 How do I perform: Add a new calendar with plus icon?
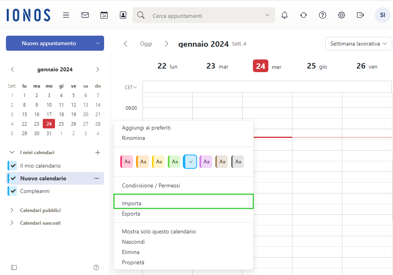pos(98,153)
